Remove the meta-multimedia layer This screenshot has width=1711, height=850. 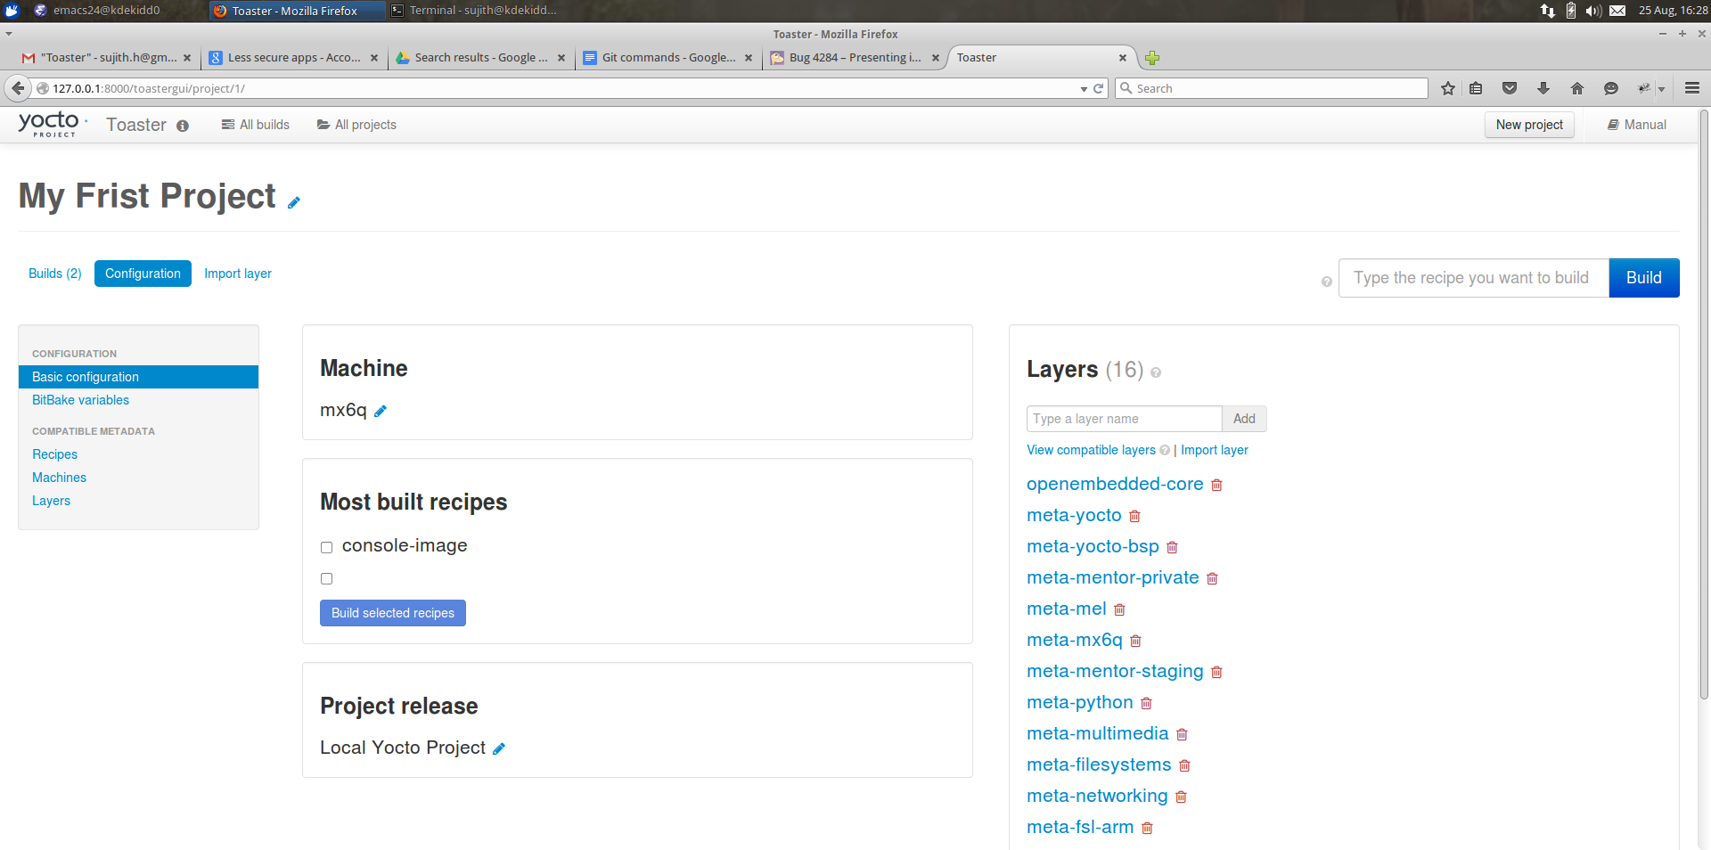coord(1182,734)
